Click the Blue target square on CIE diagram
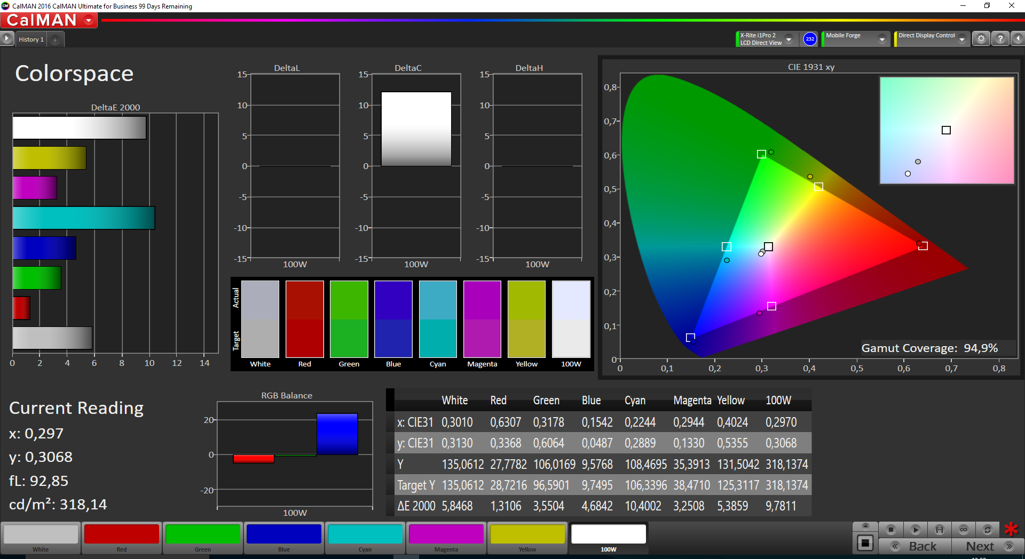The image size is (1025, 559). (x=690, y=338)
